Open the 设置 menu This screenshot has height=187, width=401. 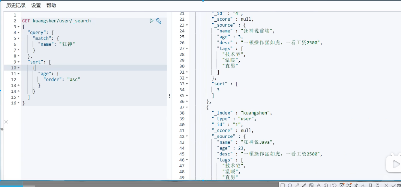(36, 5)
